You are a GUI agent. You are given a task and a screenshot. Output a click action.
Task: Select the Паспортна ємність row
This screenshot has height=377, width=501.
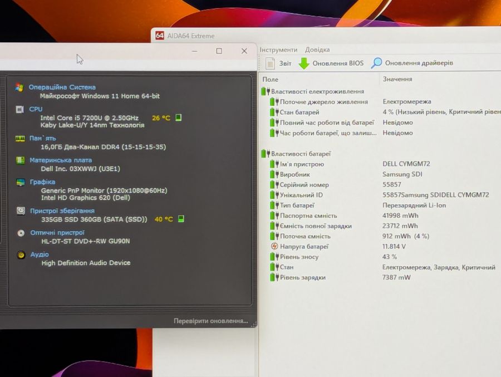pos(380,216)
